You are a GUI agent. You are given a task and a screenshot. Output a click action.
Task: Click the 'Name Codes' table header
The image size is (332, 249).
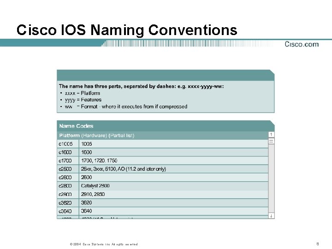pyautogui.click(x=166, y=126)
